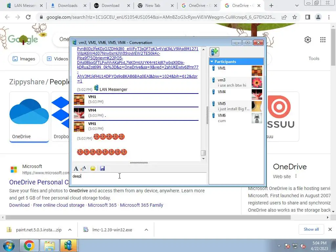Open Microsoft 365 sitelink

click(102, 205)
